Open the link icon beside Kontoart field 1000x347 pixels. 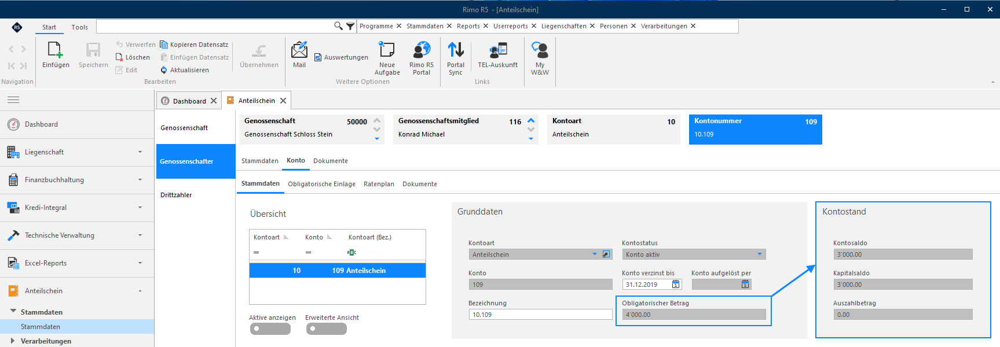click(606, 254)
